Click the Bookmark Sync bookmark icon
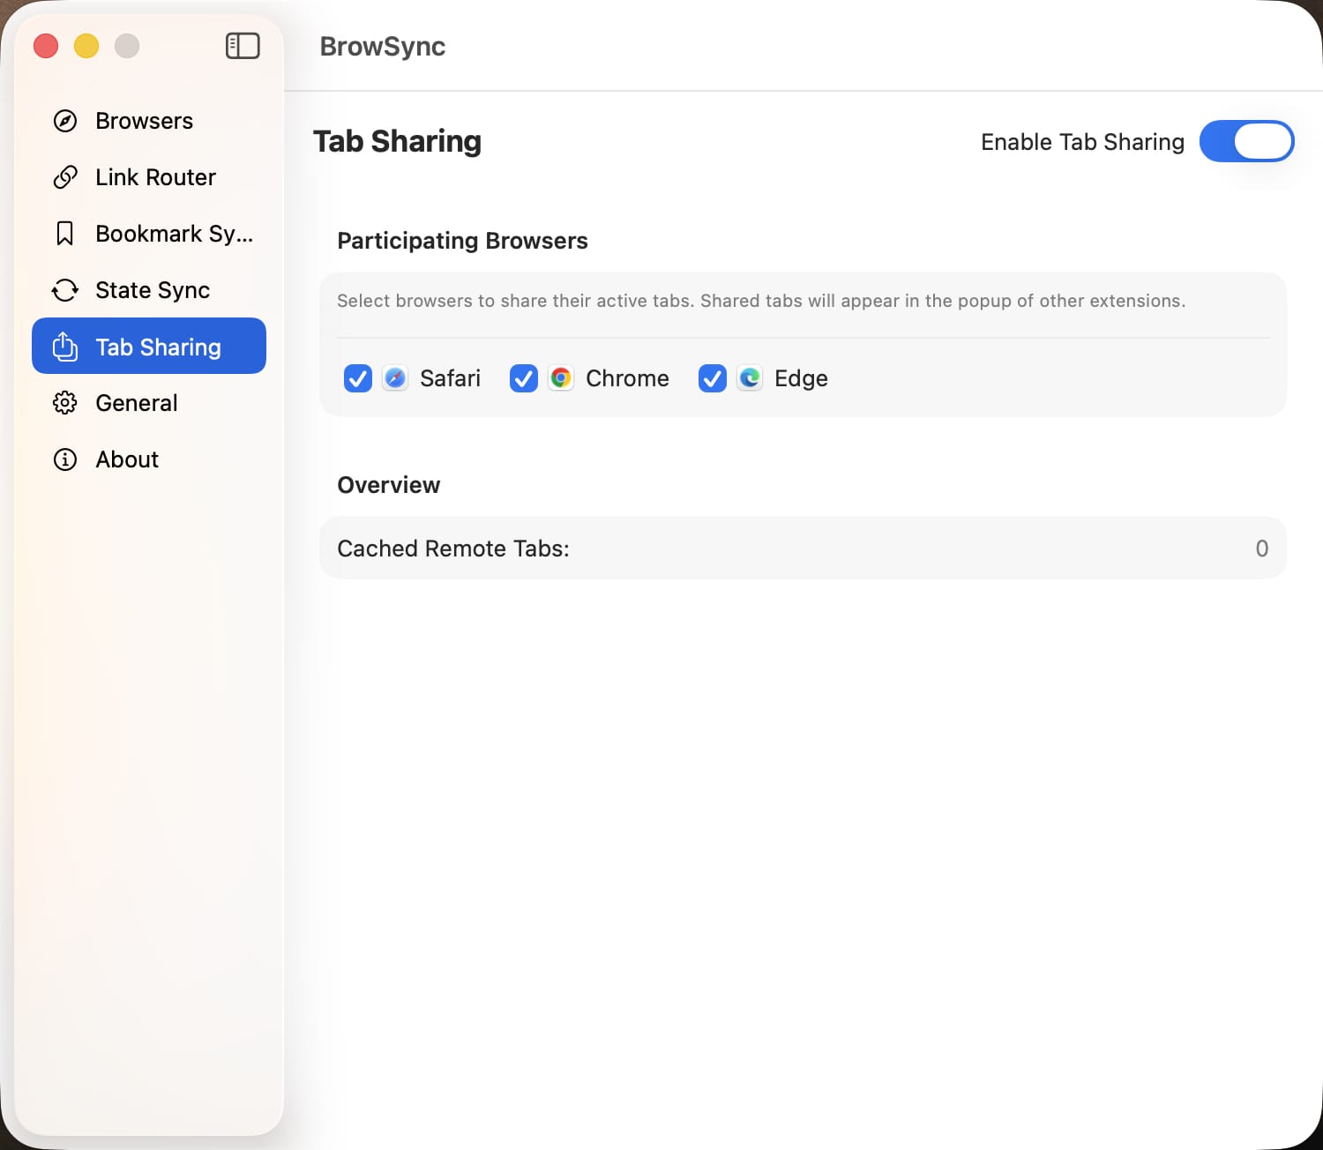 click(64, 234)
